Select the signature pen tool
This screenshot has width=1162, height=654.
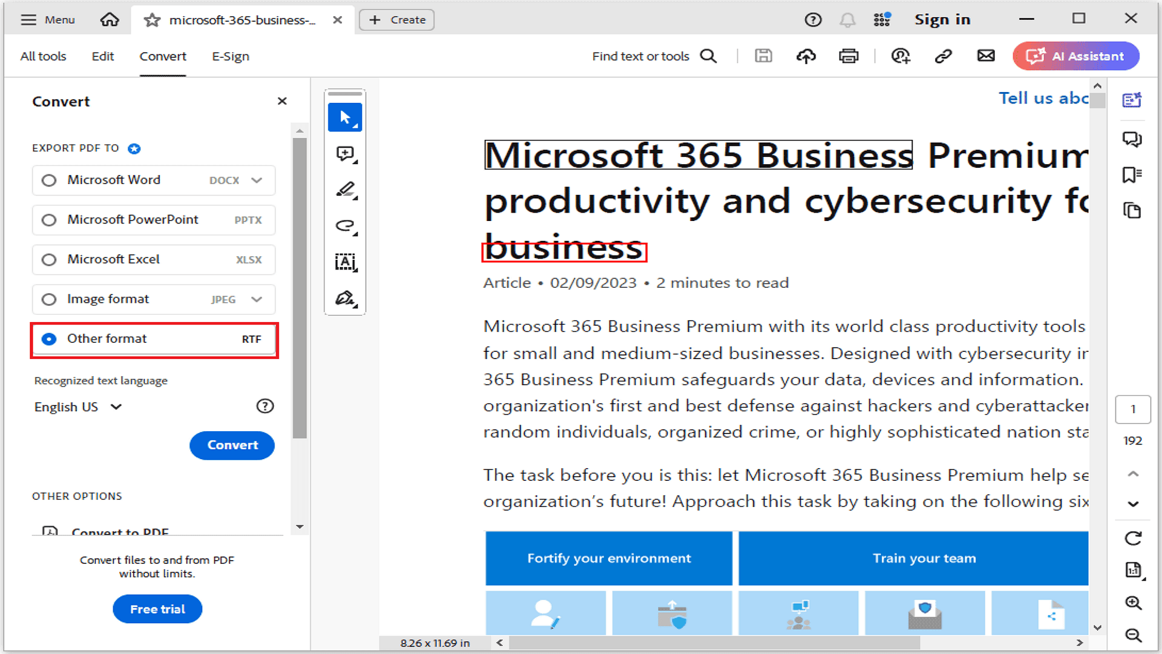(x=345, y=299)
